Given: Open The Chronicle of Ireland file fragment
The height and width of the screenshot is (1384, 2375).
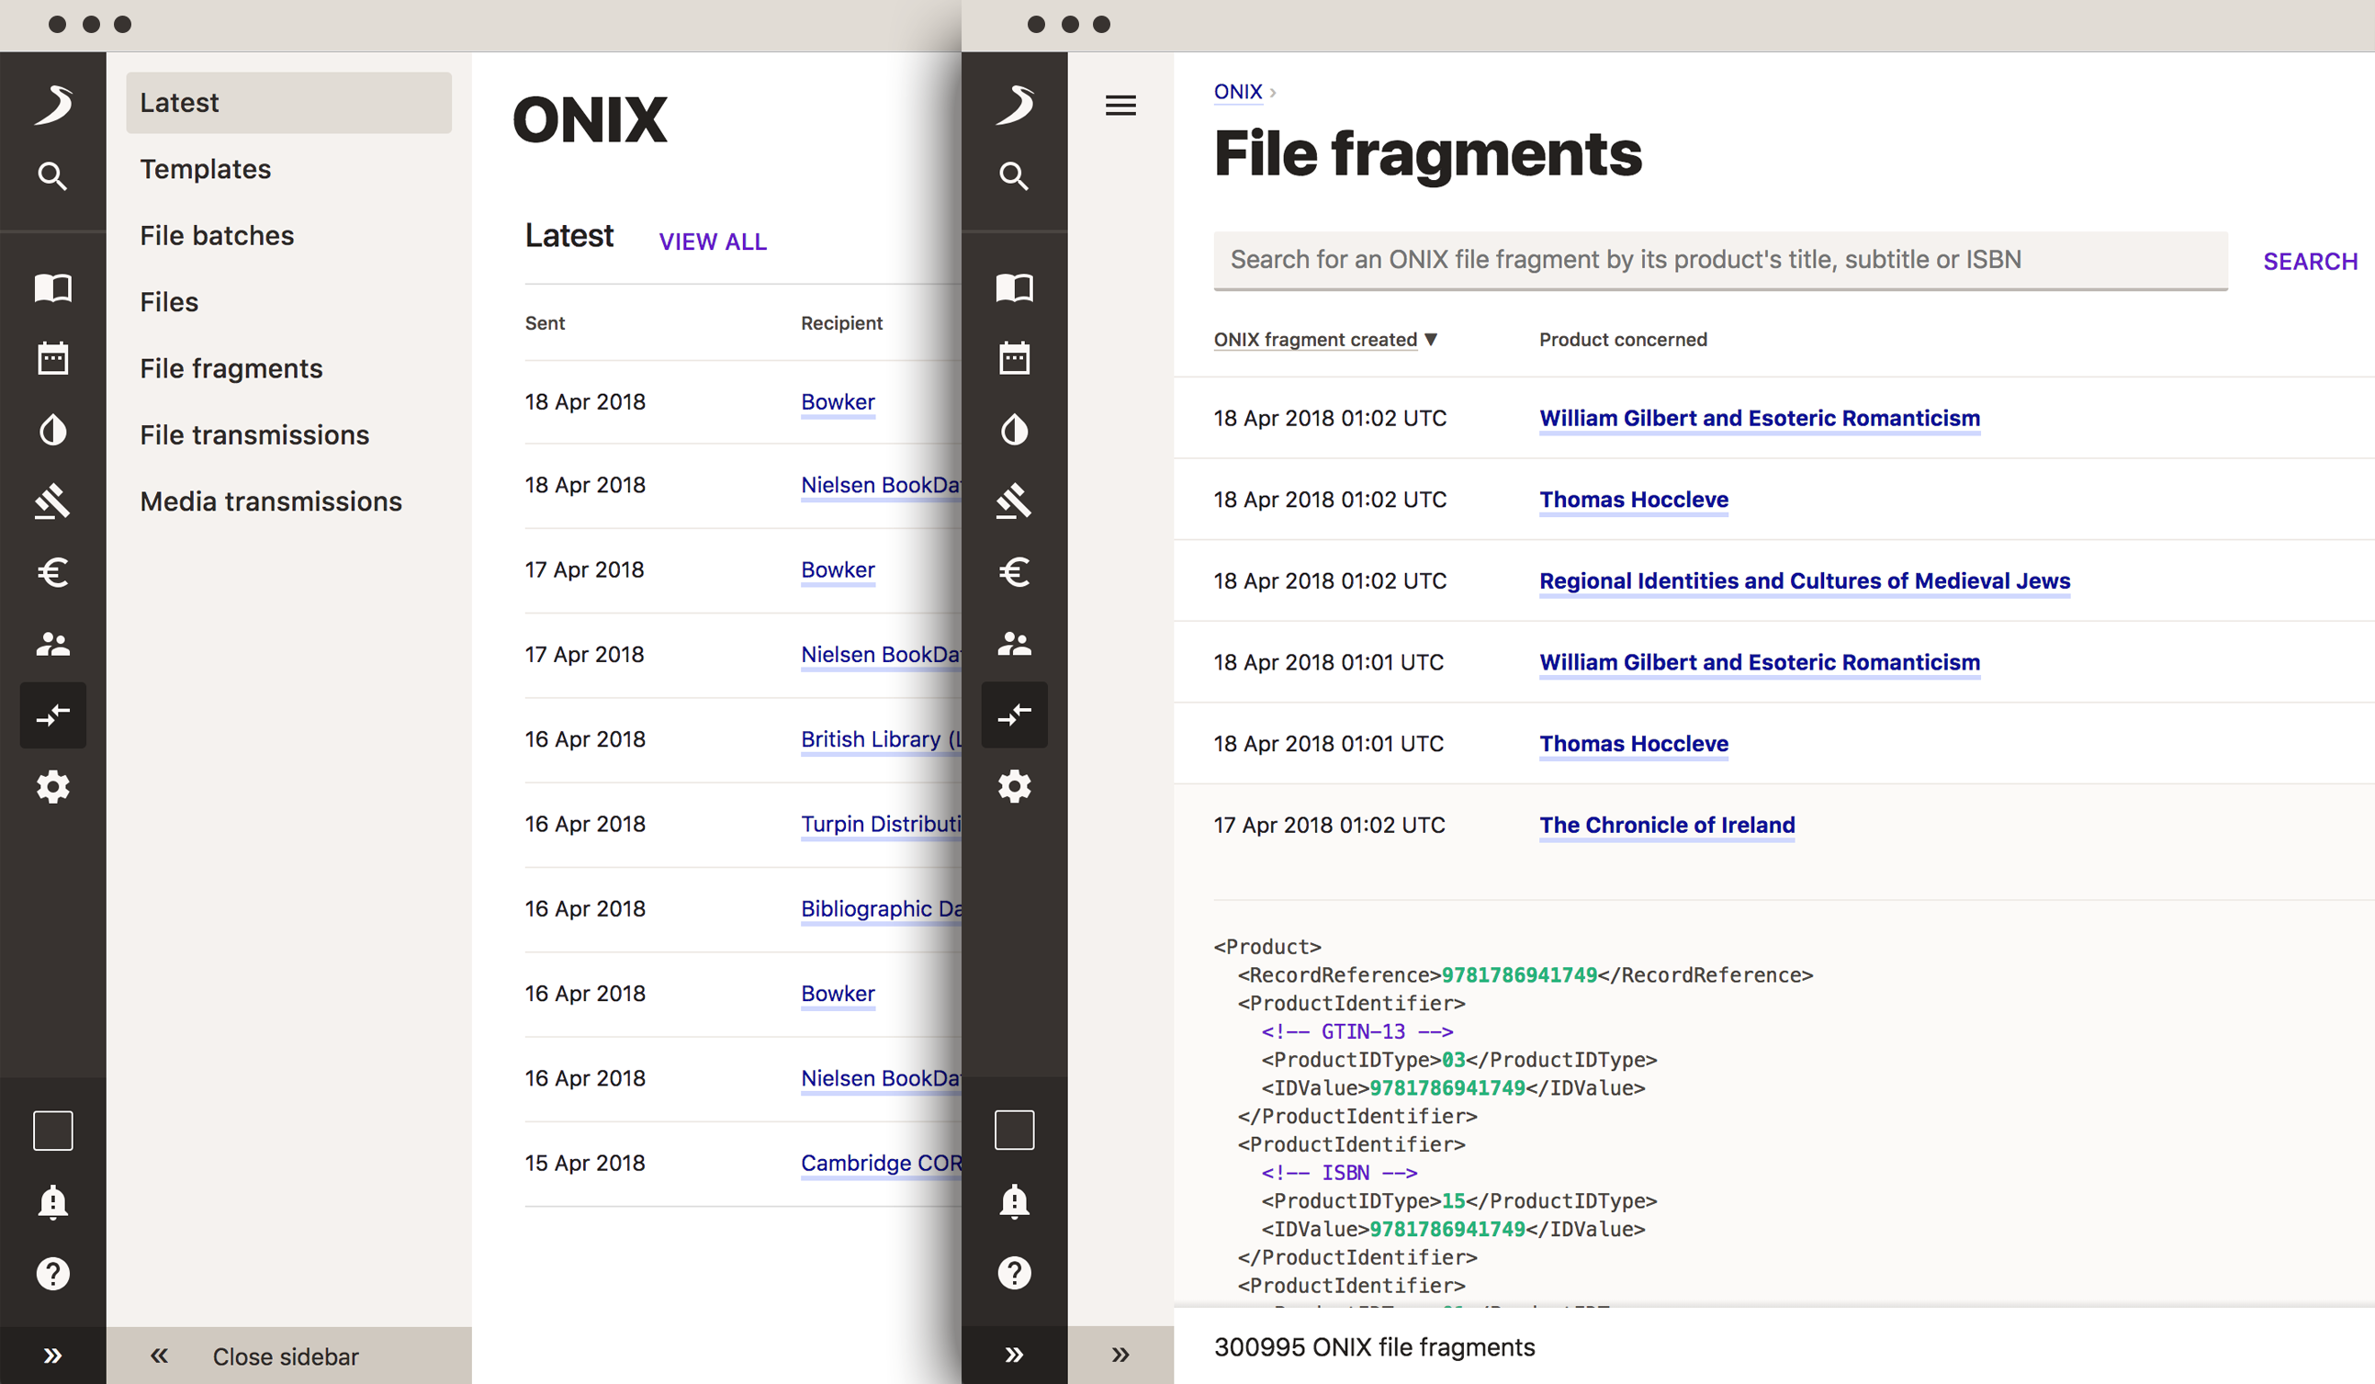Looking at the screenshot, I should coord(1665,824).
